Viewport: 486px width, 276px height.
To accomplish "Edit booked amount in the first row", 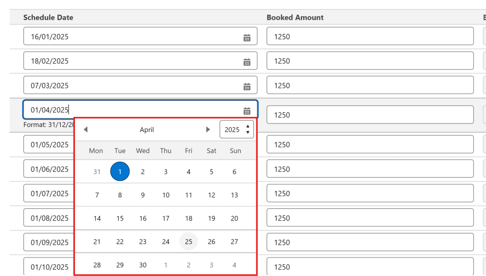I will 370,36.
